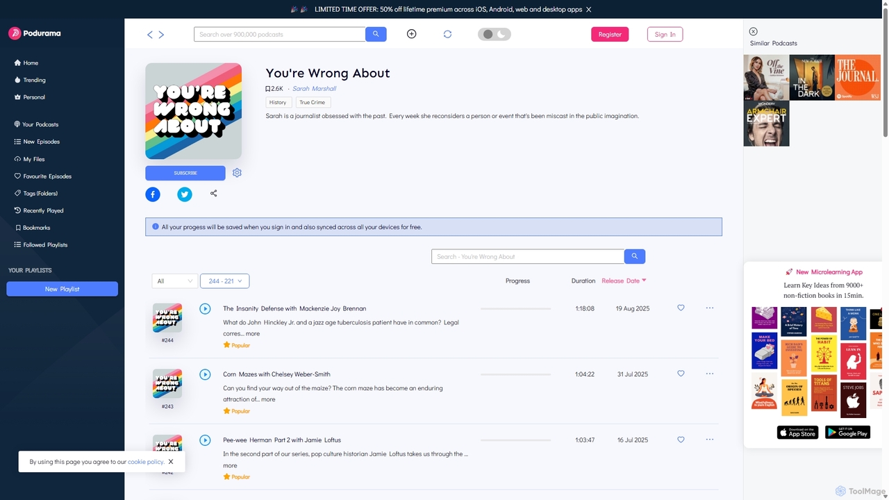Open more options for Corn Mazes episode
Viewport: 889px width, 500px height.
coord(710,374)
